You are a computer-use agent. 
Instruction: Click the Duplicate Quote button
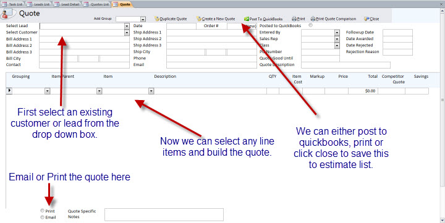tap(171, 19)
